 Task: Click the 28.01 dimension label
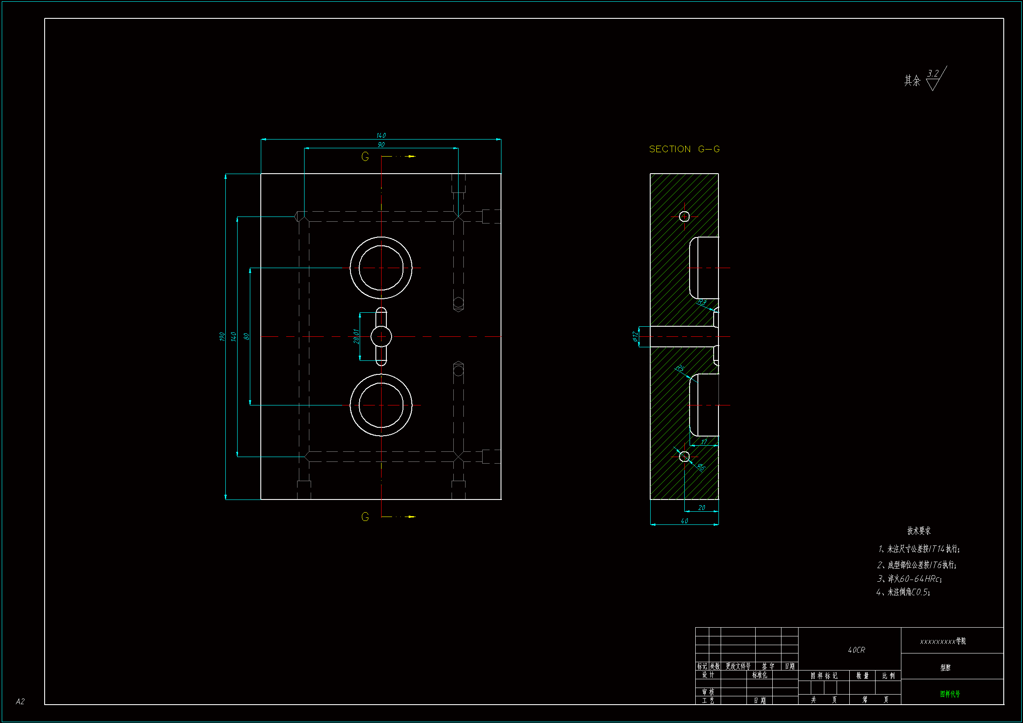click(356, 336)
